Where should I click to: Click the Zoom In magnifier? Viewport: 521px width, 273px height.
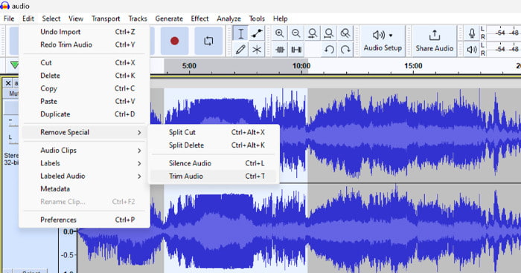pyautogui.click(x=279, y=33)
